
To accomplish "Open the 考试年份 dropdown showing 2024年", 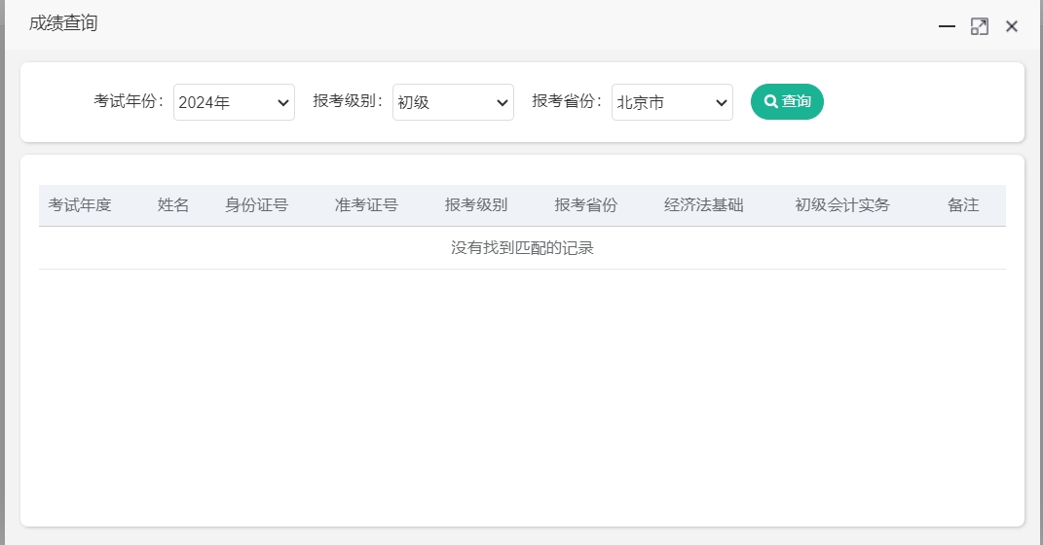I will [234, 102].
